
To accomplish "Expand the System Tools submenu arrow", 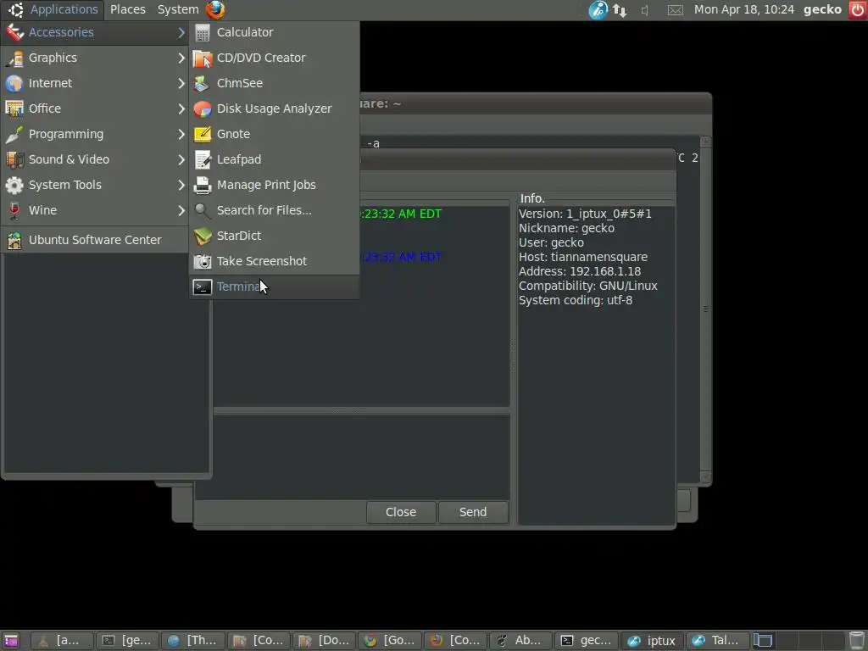I will 181,186.
